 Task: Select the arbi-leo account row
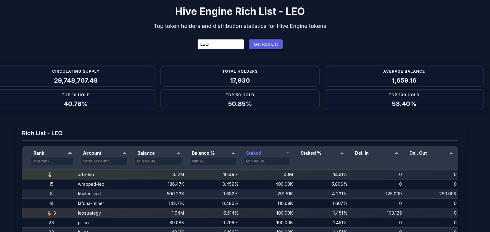86,175
